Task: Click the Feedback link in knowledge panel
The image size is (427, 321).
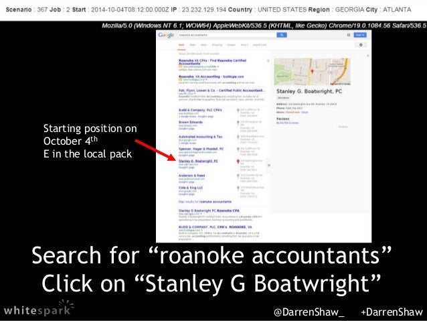Action: pyautogui.click(x=343, y=127)
